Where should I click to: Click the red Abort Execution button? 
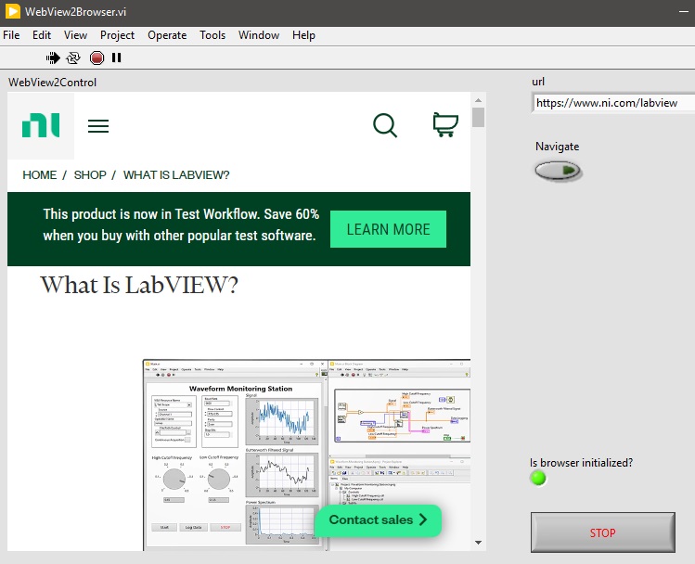point(97,58)
